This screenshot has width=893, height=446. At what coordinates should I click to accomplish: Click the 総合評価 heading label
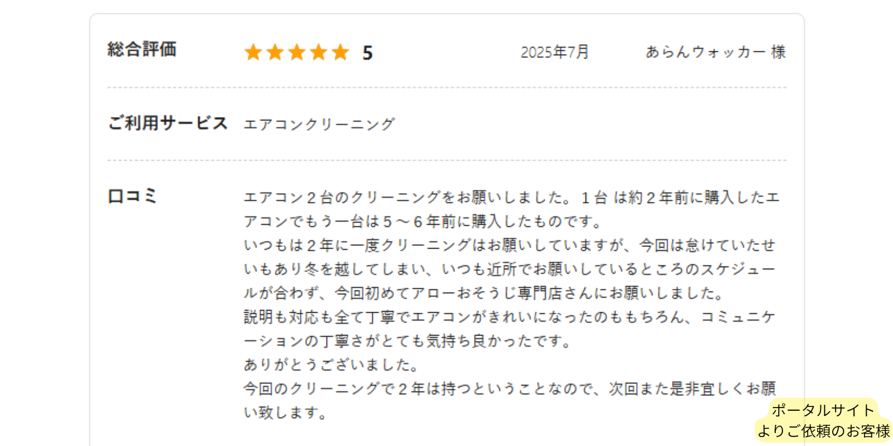tap(142, 49)
